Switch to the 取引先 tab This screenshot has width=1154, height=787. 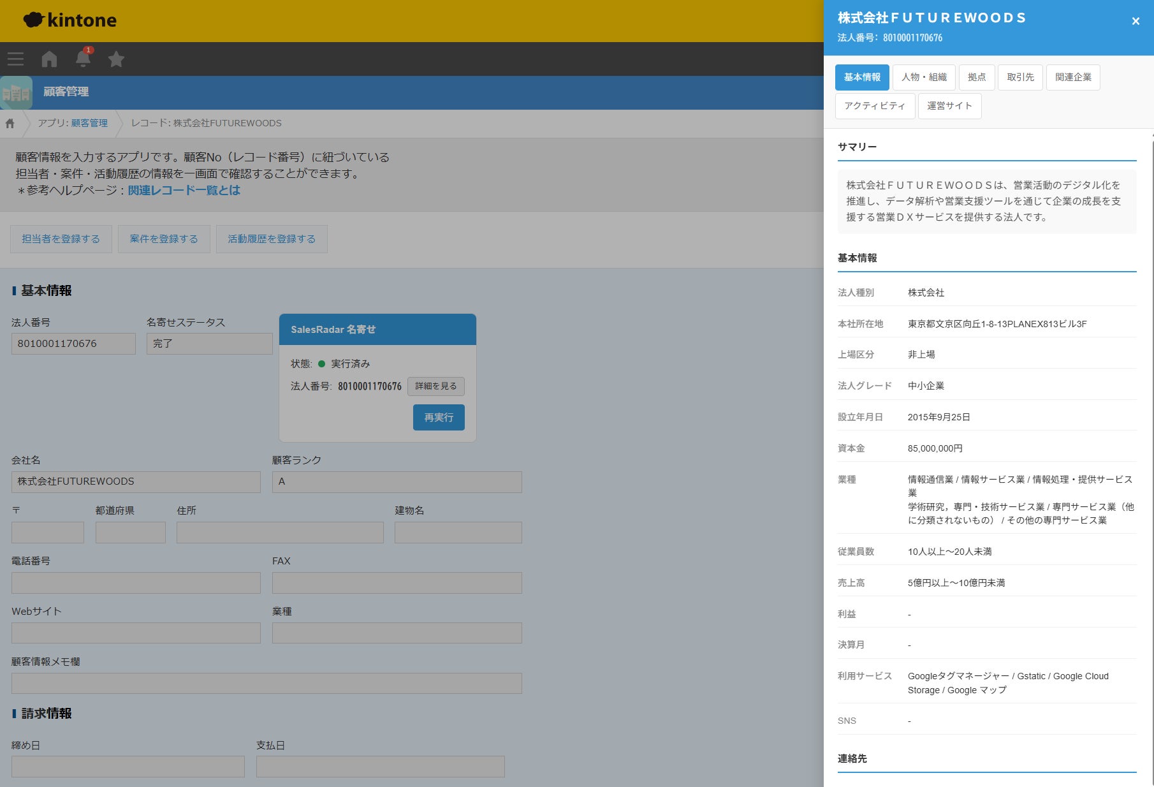point(1020,77)
